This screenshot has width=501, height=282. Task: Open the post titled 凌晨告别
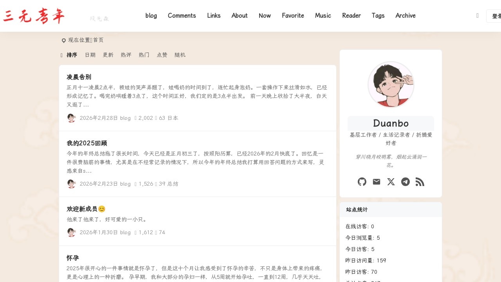pyautogui.click(x=79, y=77)
